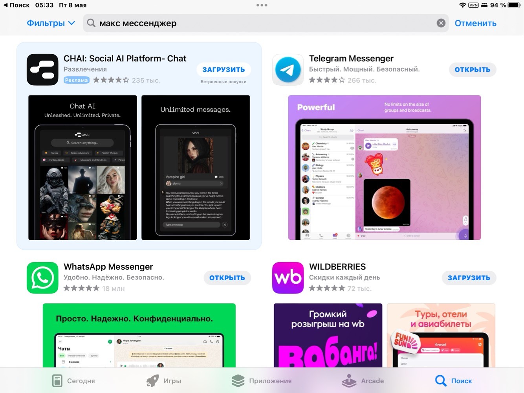The image size is (524, 393).
Task: Open the CHAI app icon
Action: 42,70
